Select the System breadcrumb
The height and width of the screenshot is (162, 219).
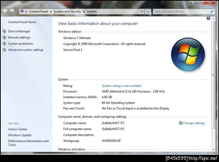(92, 11)
